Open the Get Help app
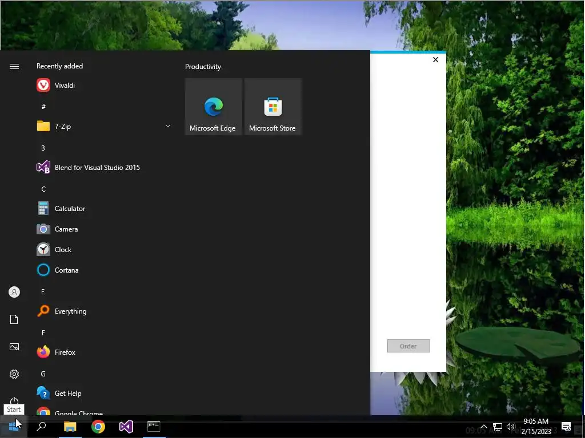Screen dimensions: 585x438 coord(105,394)
